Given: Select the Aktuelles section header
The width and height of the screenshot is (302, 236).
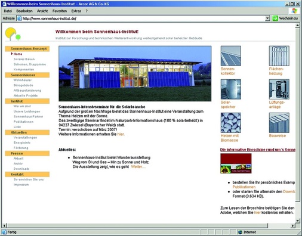Looking at the screenshot, I should pos(27,132).
